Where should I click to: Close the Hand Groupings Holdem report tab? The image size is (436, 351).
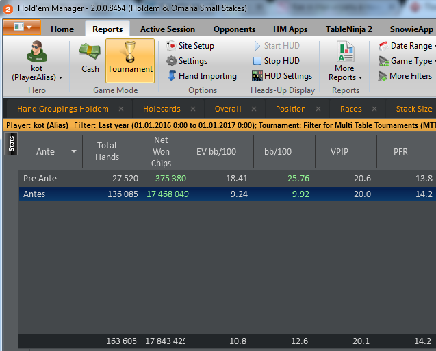(x=121, y=109)
